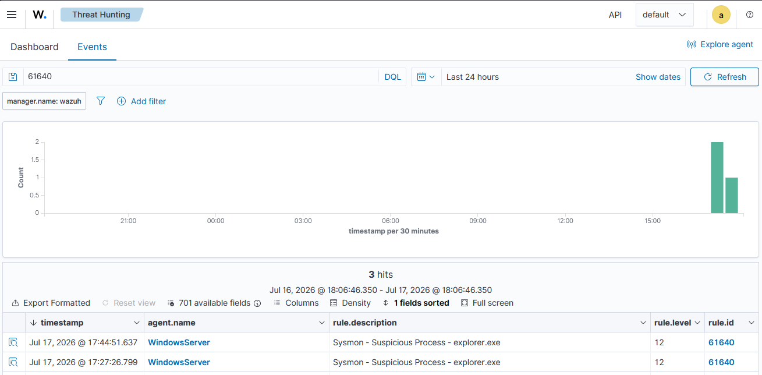Click Show dates link
The height and width of the screenshot is (375, 762).
658,77
